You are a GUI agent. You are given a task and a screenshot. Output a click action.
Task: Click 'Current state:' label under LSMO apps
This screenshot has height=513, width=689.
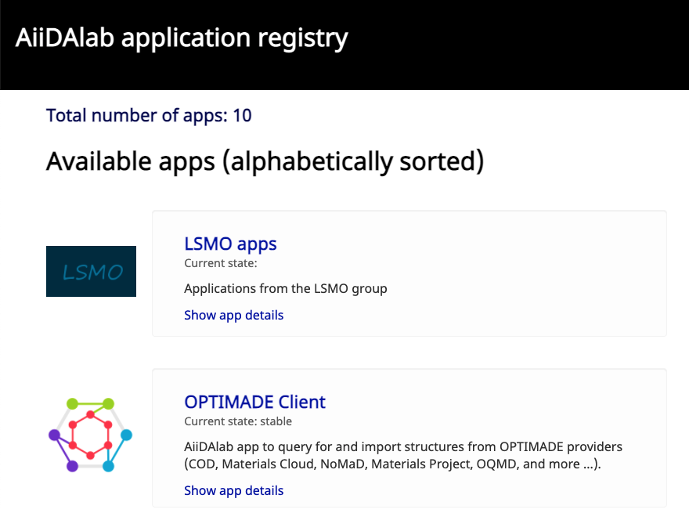point(221,263)
